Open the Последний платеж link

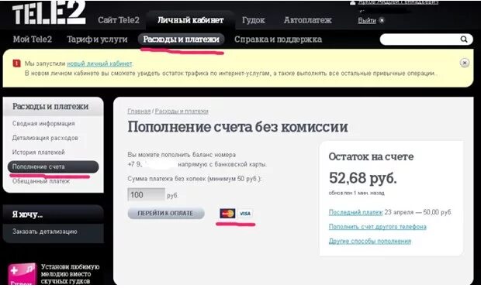(x=355, y=212)
